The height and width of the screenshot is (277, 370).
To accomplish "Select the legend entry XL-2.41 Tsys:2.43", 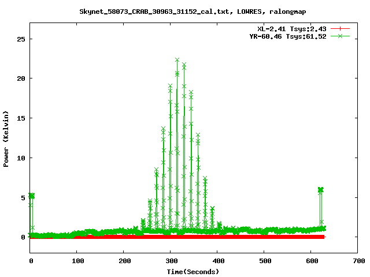I will (291, 29).
